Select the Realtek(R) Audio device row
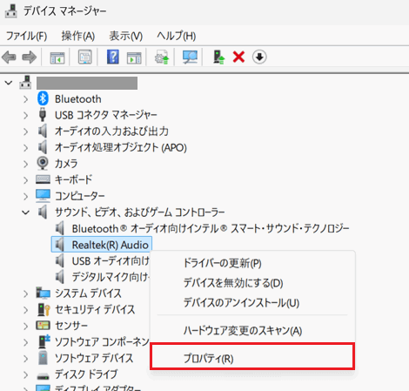 (x=102, y=245)
